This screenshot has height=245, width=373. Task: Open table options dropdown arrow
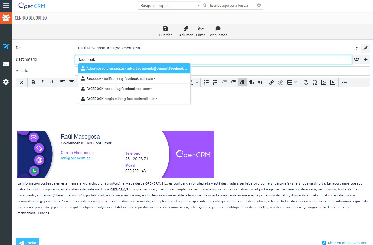[295, 82]
